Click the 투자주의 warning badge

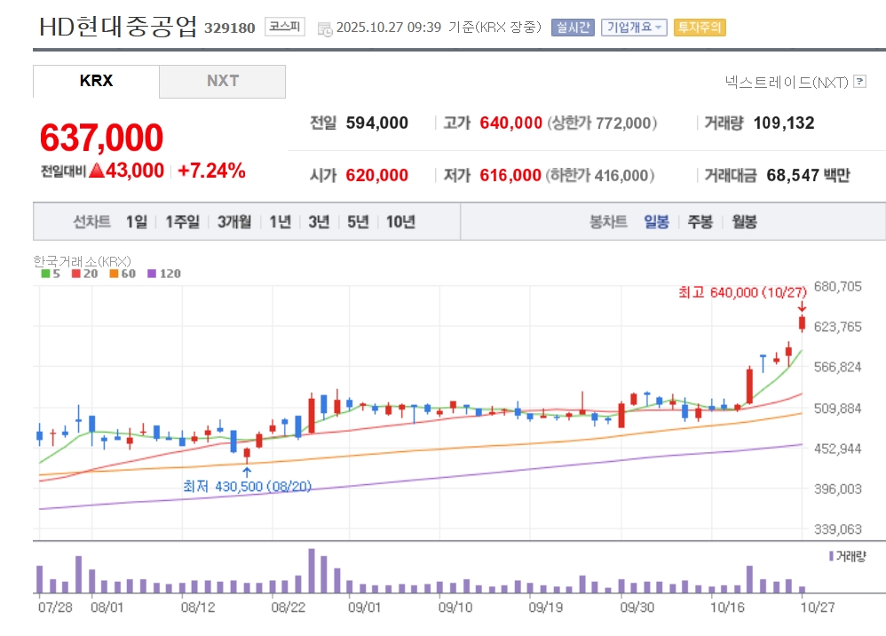(x=700, y=28)
